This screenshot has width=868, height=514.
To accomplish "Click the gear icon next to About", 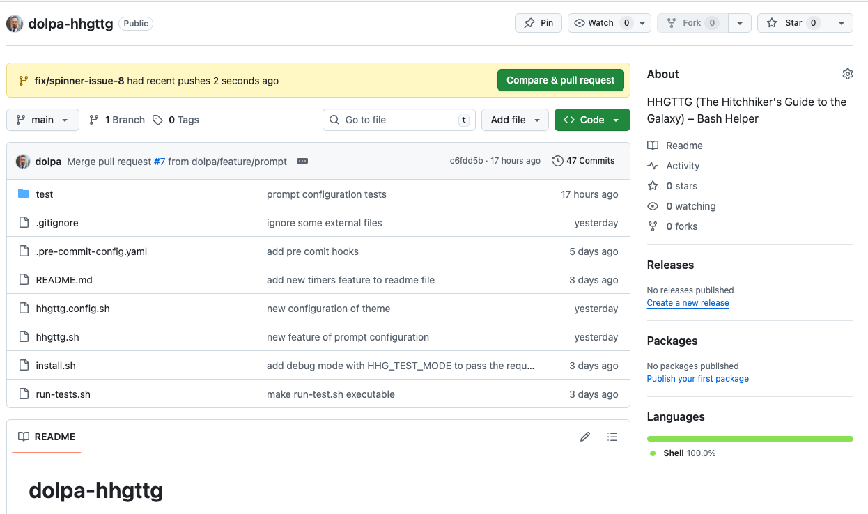I will click(847, 74).
